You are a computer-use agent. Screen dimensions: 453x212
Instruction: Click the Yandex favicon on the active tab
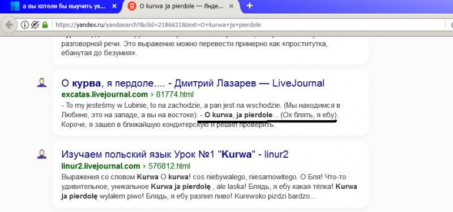132,6
